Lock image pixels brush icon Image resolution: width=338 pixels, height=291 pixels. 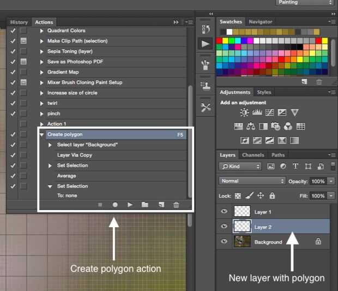tap(249, 195)
